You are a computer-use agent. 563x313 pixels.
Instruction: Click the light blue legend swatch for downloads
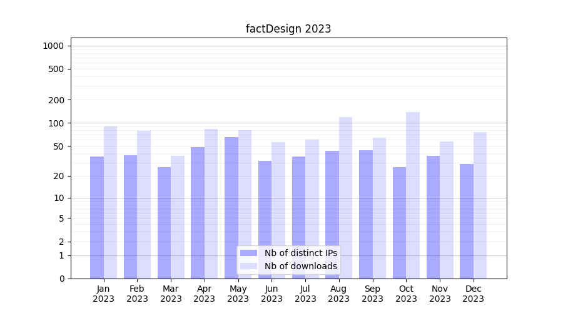pos(248,266)
